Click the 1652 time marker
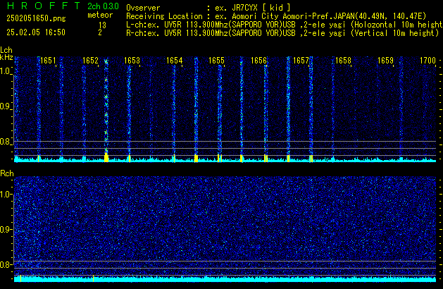Screen dimensions: 443x289 pos(90,61)
